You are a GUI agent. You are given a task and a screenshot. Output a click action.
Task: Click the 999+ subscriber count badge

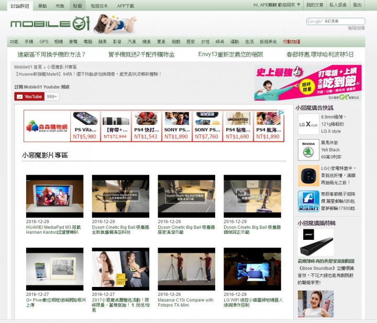(x=52, y=97)
